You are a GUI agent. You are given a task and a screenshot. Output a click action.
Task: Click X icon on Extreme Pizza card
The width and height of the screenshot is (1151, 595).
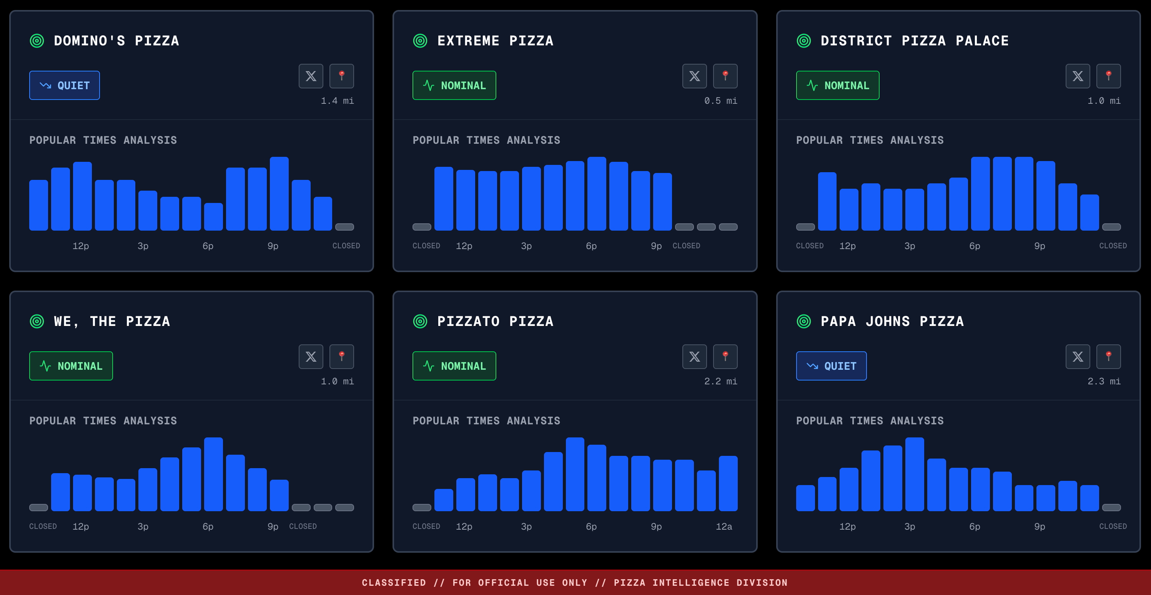tap(694, 76)
